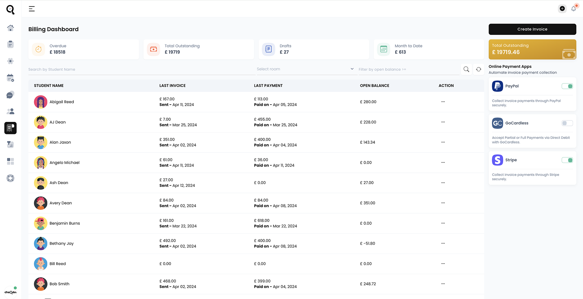
Task: Click the last payment £ 618.00
Action: tap(262, 220)
